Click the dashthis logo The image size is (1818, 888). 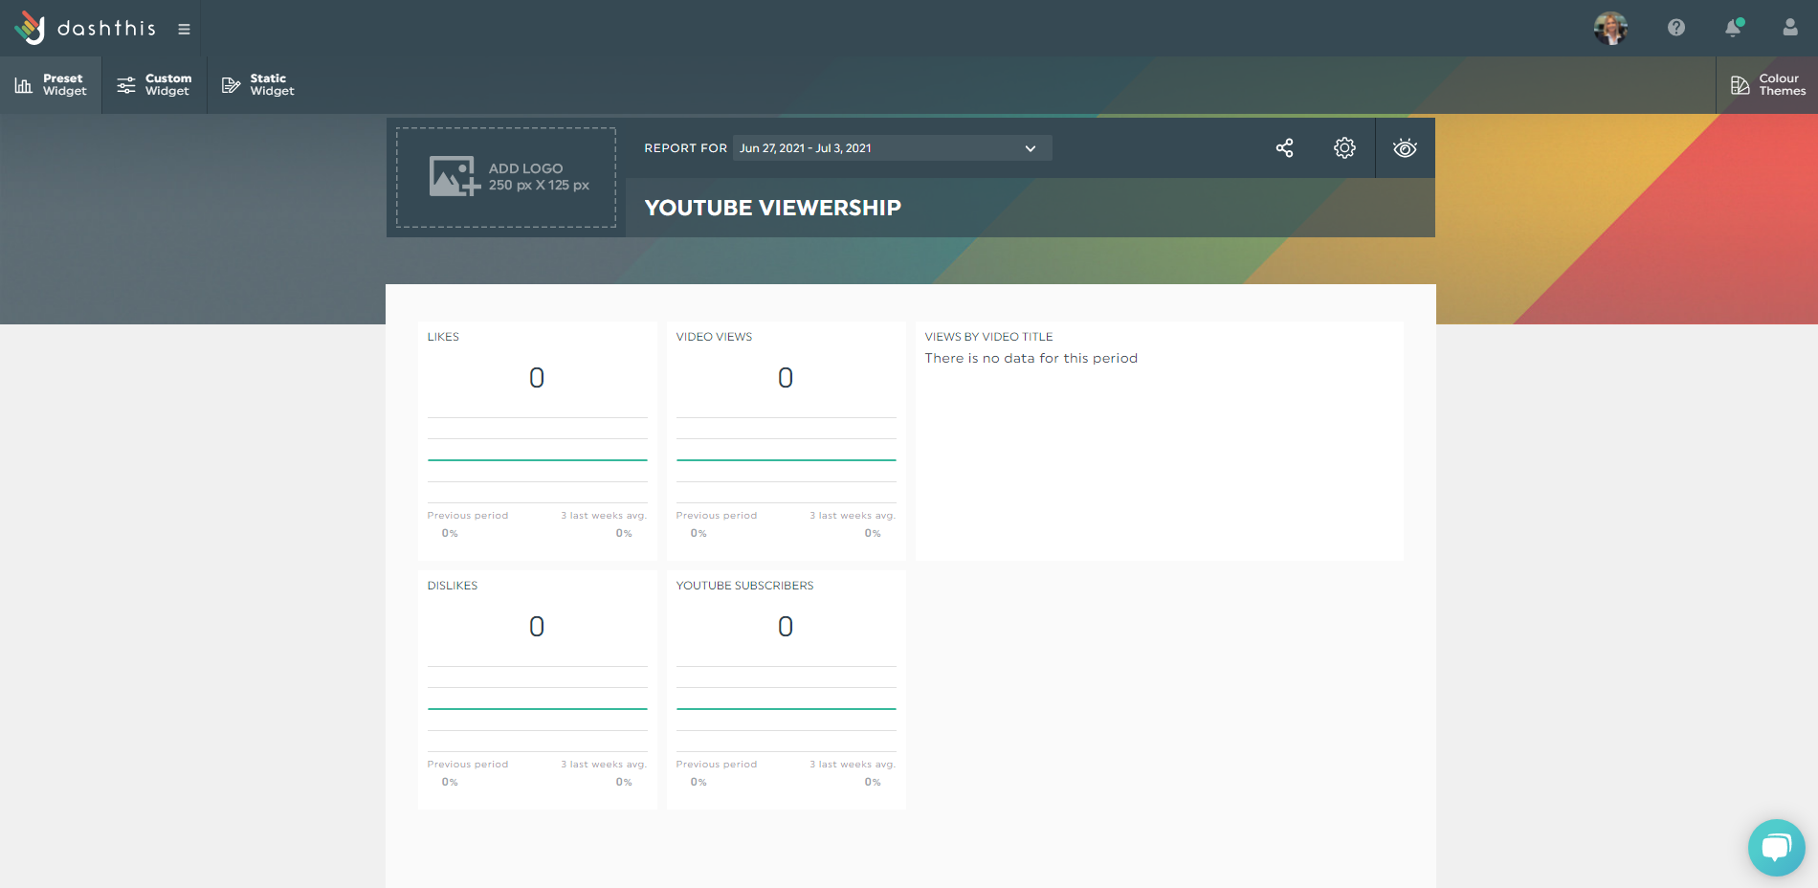(x=84, y=28)
